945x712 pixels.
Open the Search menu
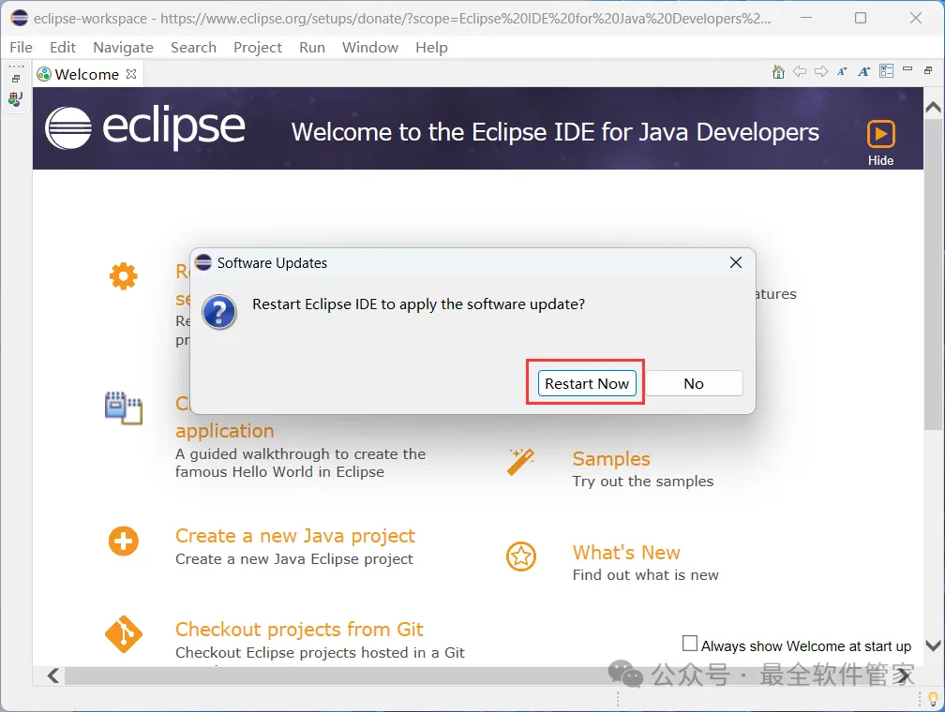pos(193,48)
